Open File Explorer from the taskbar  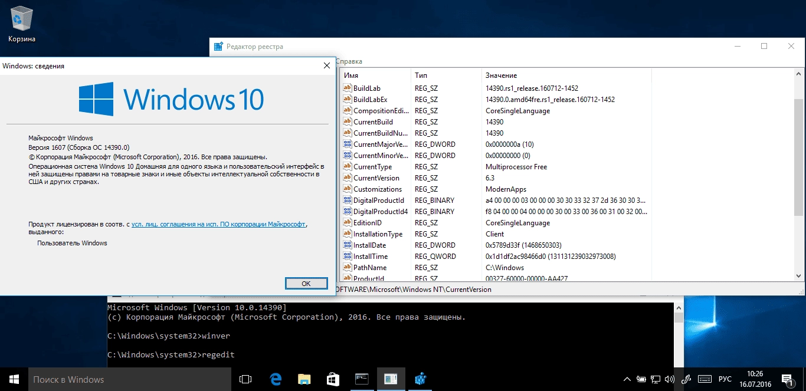tap(304, 379)
